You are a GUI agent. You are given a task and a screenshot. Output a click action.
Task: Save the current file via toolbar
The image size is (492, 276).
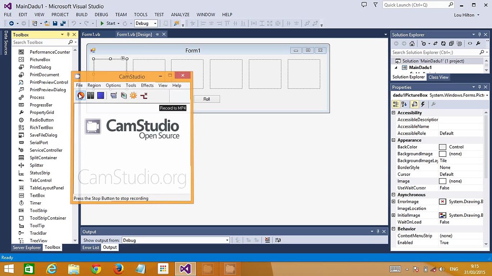click(55, 23)
